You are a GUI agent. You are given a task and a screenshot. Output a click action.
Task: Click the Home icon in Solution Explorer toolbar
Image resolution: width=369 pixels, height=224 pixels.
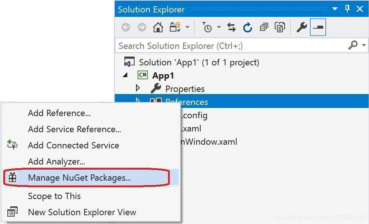tap(158, 27)
